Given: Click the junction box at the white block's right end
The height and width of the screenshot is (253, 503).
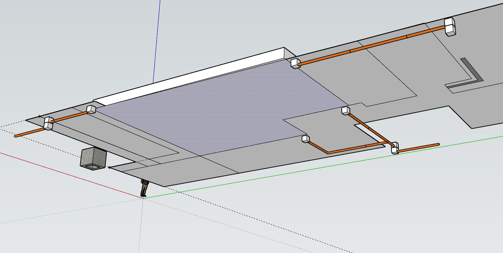Looking at the screenshot, I should (x=295, y=63).
